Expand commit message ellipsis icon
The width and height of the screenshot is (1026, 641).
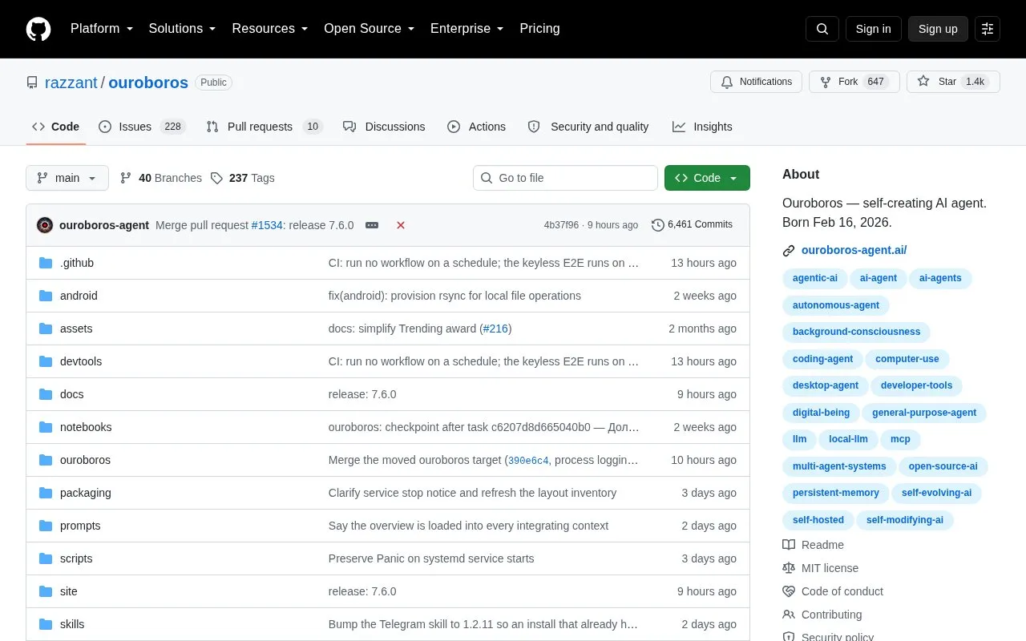tap(372, 225)
